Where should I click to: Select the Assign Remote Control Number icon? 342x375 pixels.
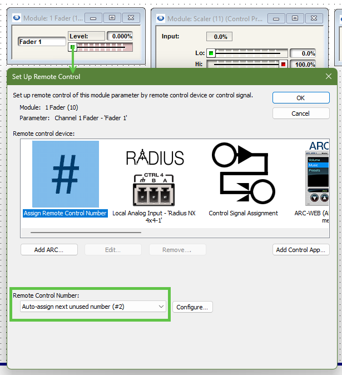click(x=65, y=174)
